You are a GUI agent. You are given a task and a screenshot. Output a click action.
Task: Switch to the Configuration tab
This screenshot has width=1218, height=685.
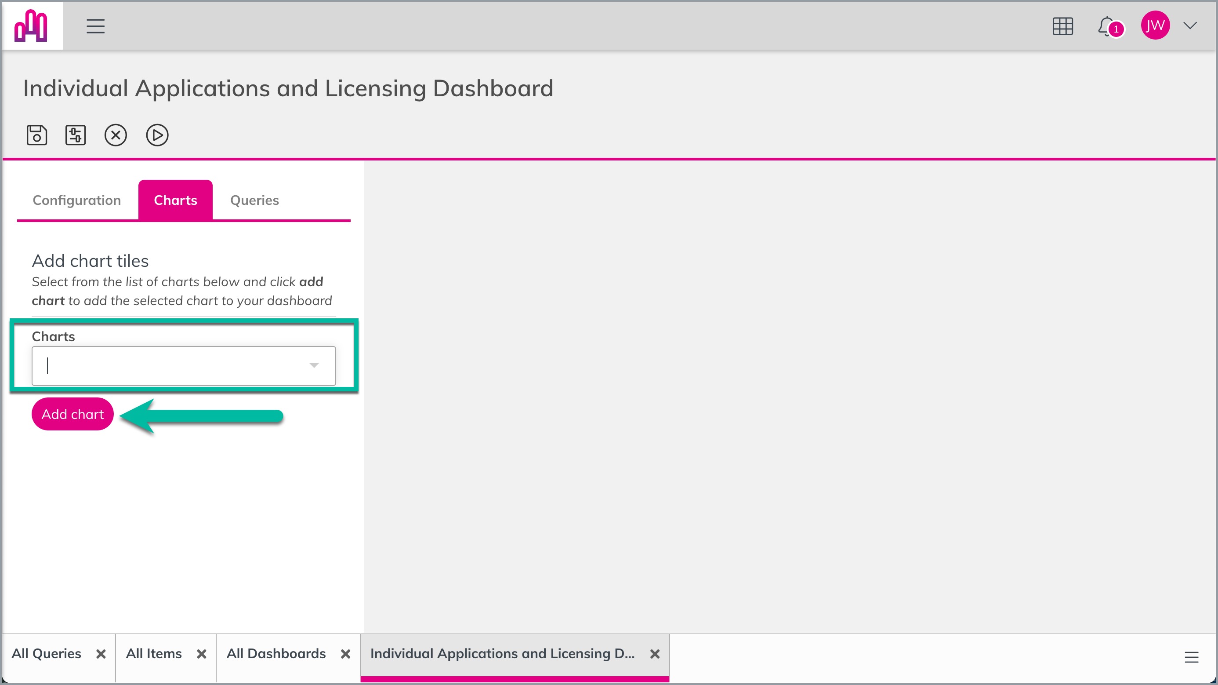[76, 200]
